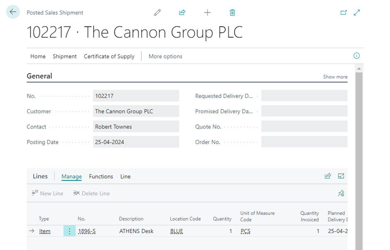Expand General section with Show more
390x250 pixels.
(335, 77)
